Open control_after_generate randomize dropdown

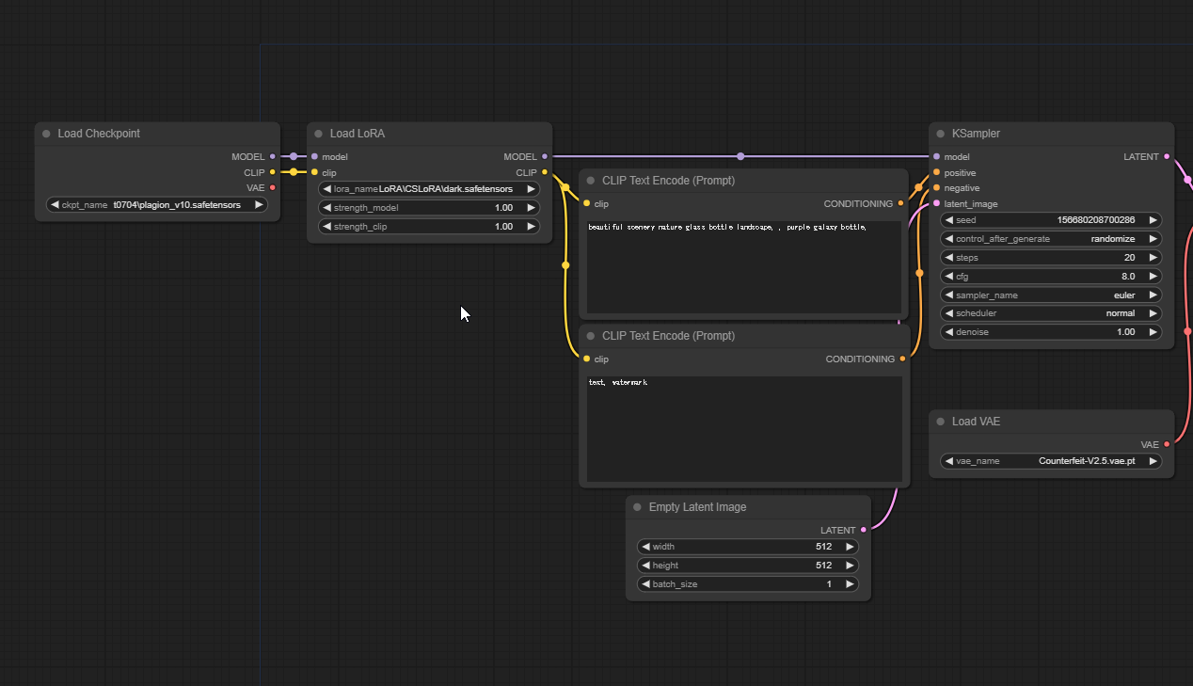1050,239
